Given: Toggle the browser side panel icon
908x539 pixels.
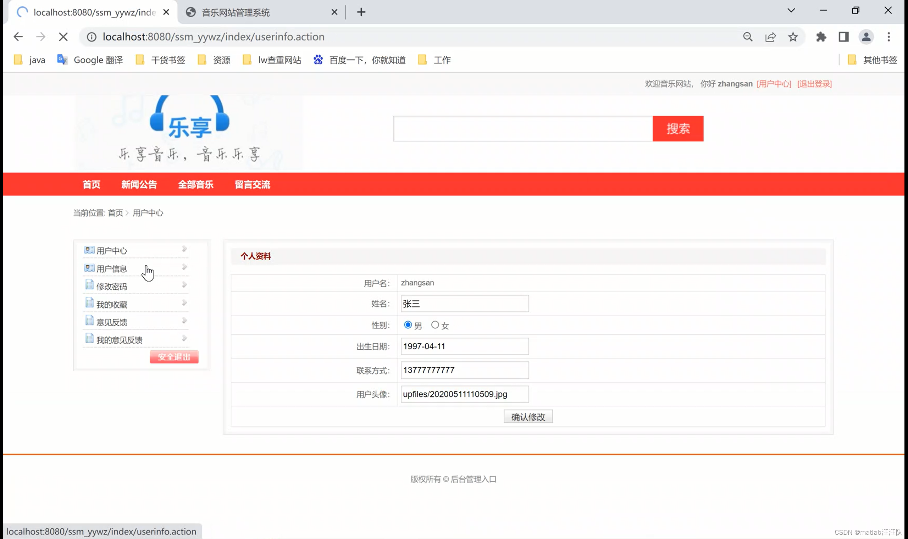Looking at the screenshot, I should point(843,37).
